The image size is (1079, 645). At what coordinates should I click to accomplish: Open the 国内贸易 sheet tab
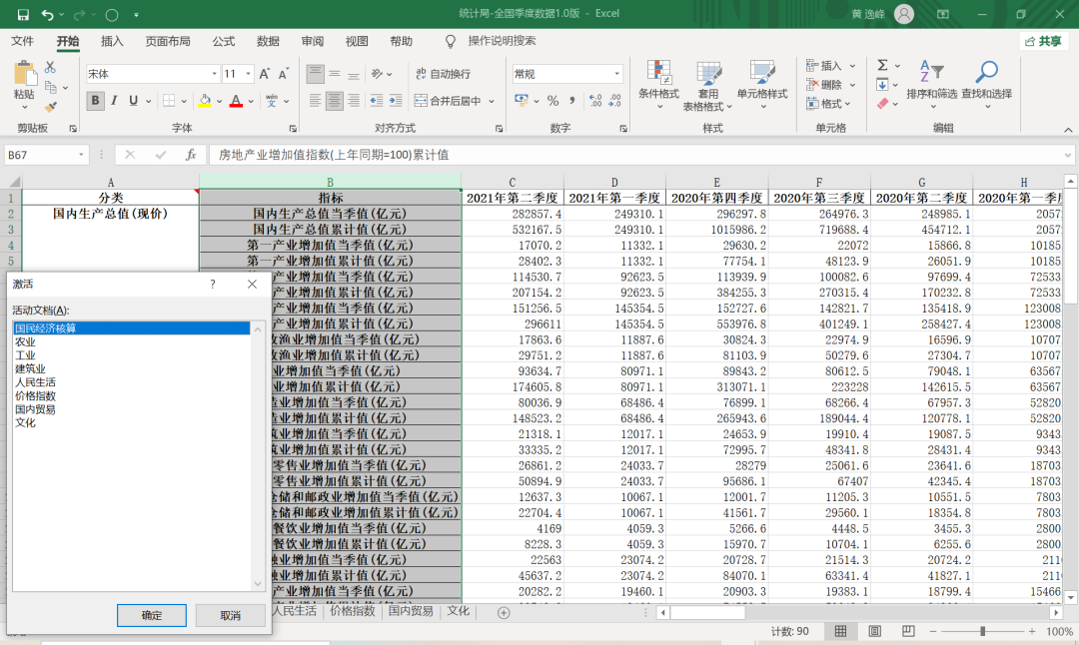point(411,611)
